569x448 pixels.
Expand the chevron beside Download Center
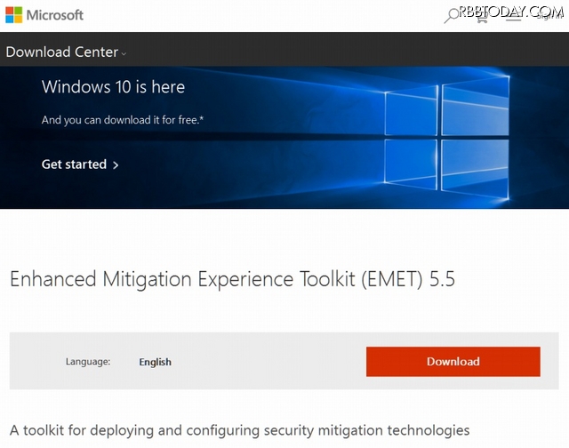tap(124, 53)
